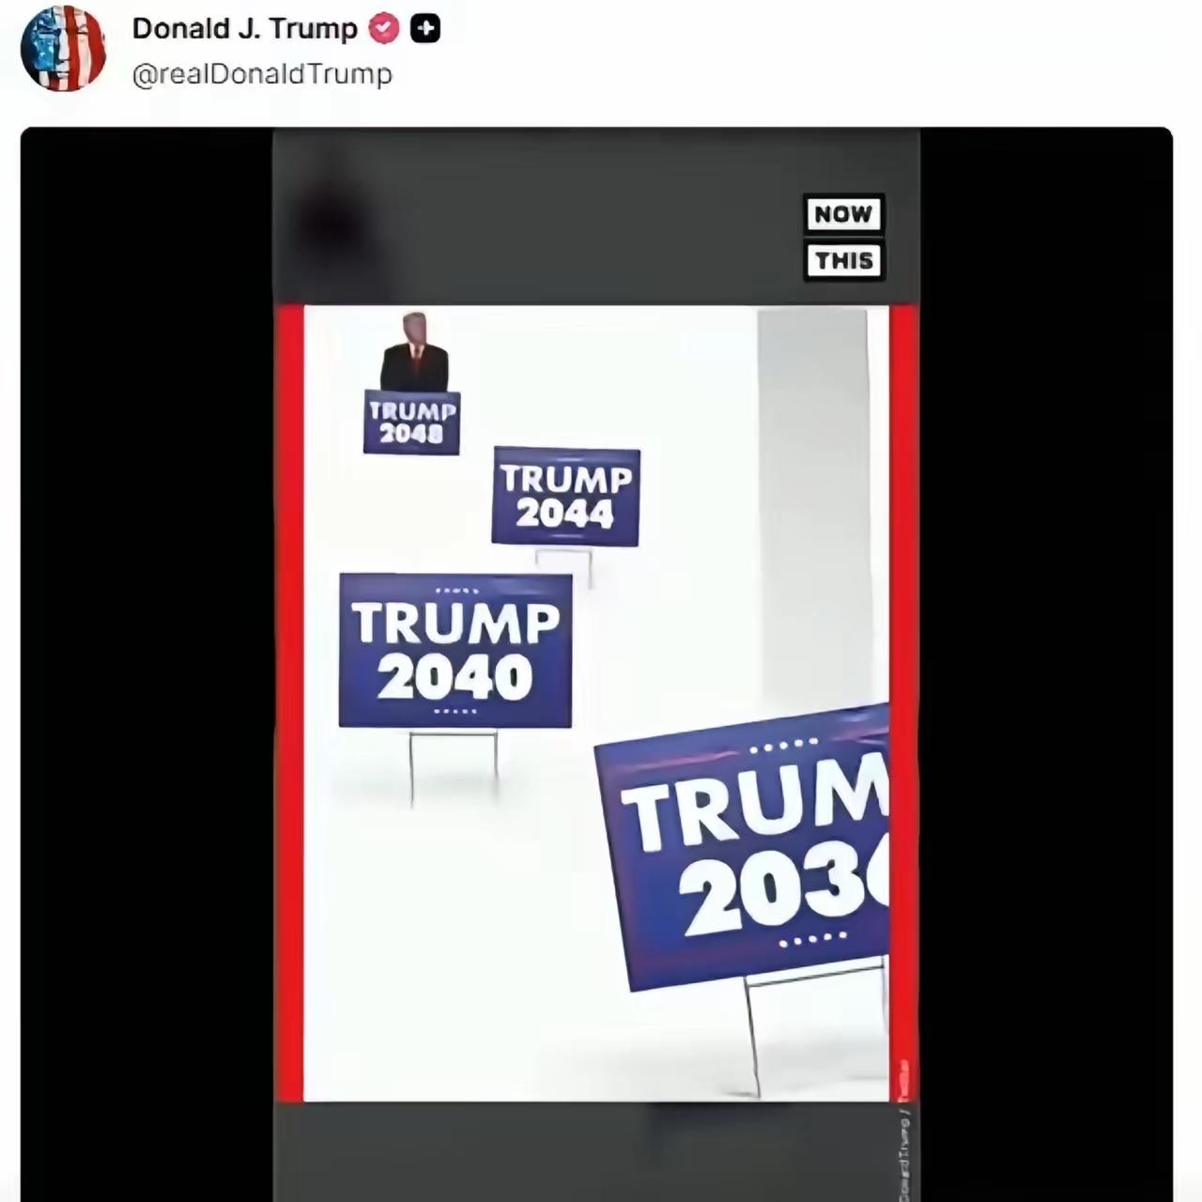
Task: Open the profile avatar with flag face
Action: pos(63,49)
